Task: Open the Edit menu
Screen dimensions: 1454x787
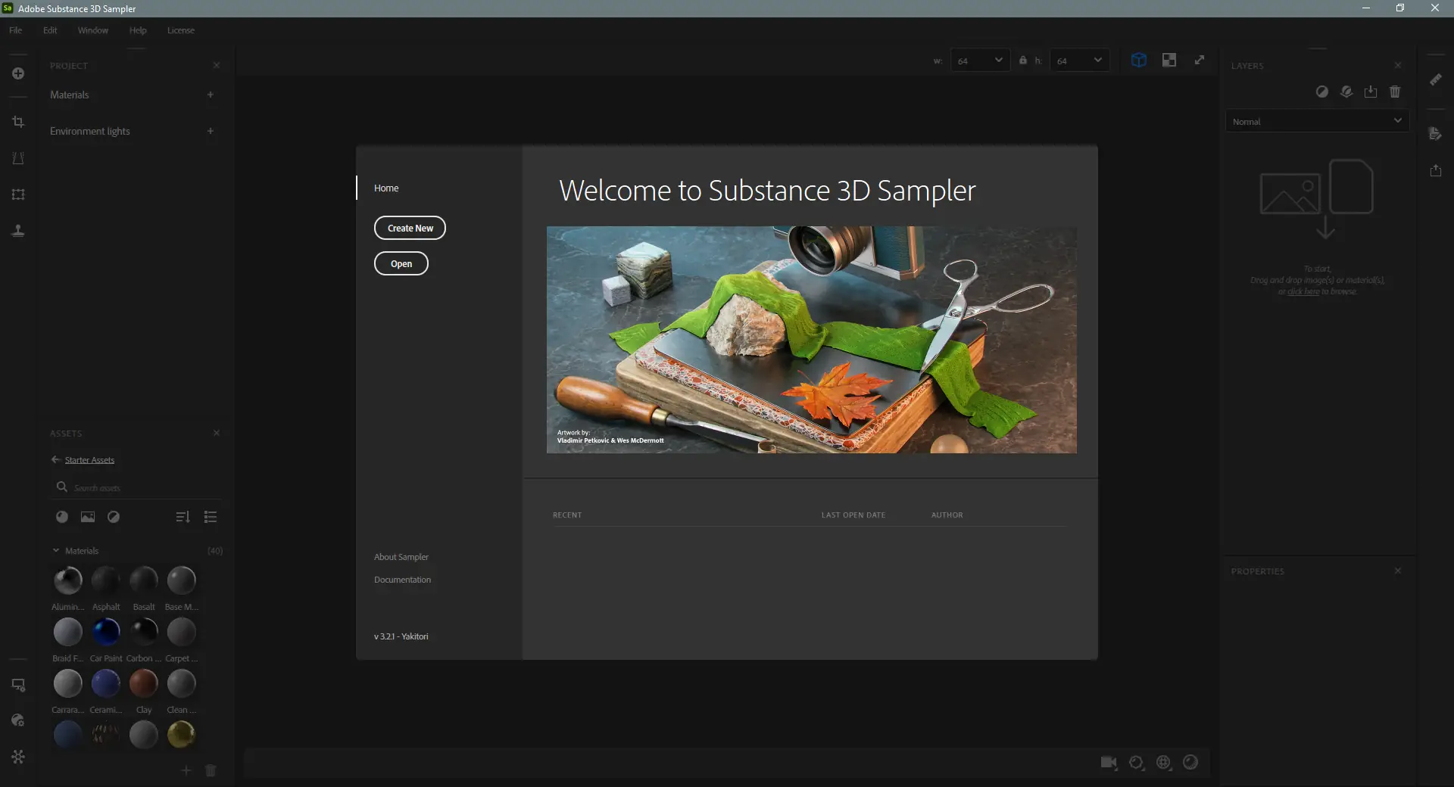Action: tap(50, 30)
